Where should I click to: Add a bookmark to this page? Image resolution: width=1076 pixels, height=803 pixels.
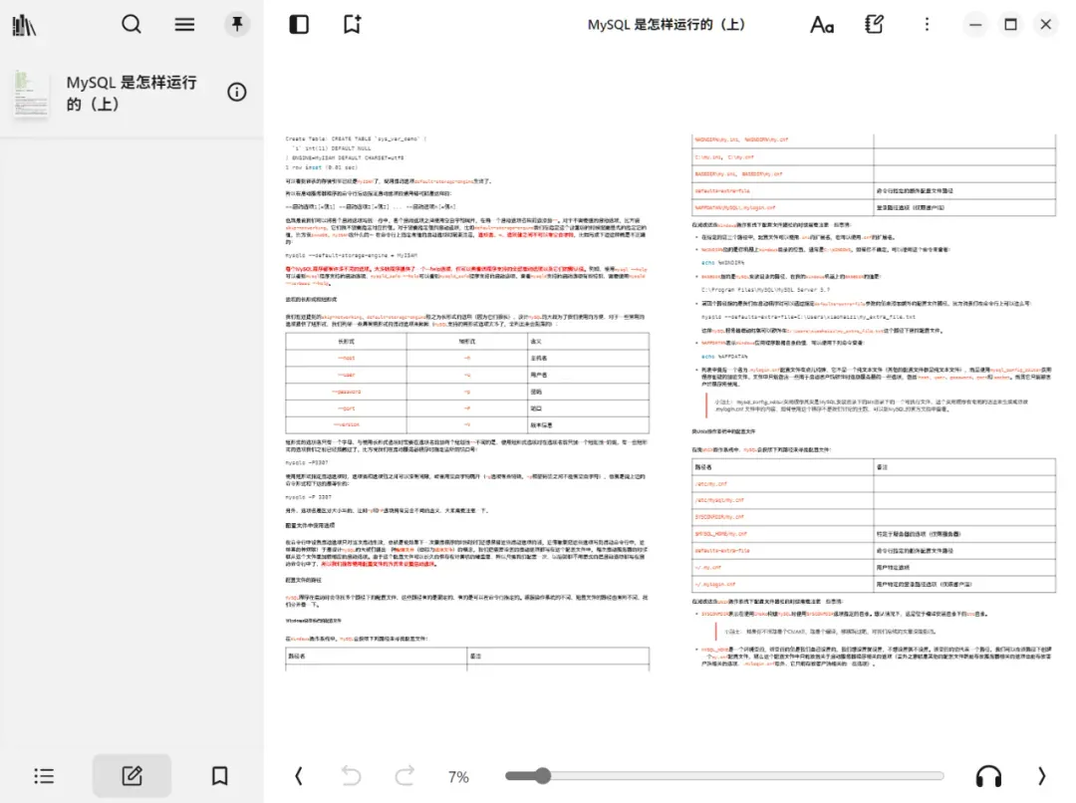(352, 25)
